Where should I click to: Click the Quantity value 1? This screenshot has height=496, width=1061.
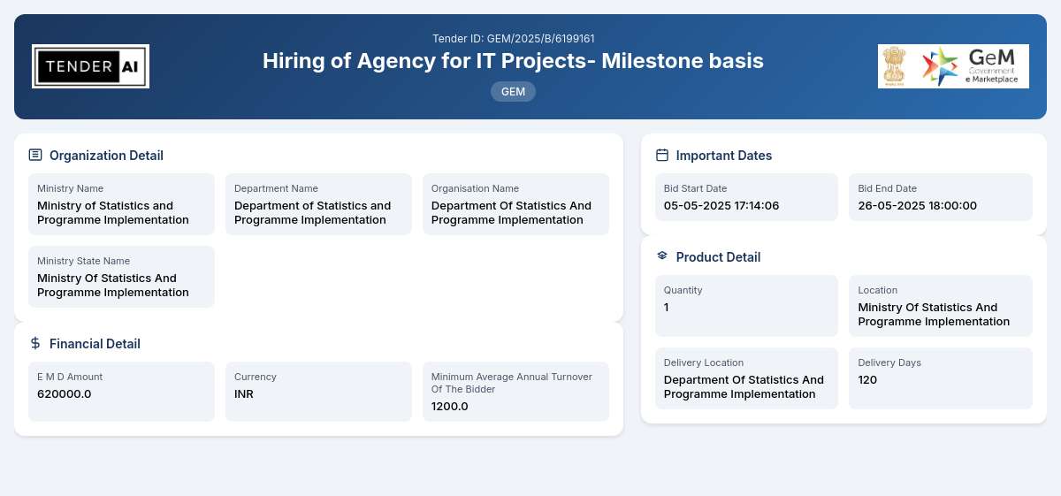(x=667, y=308)
